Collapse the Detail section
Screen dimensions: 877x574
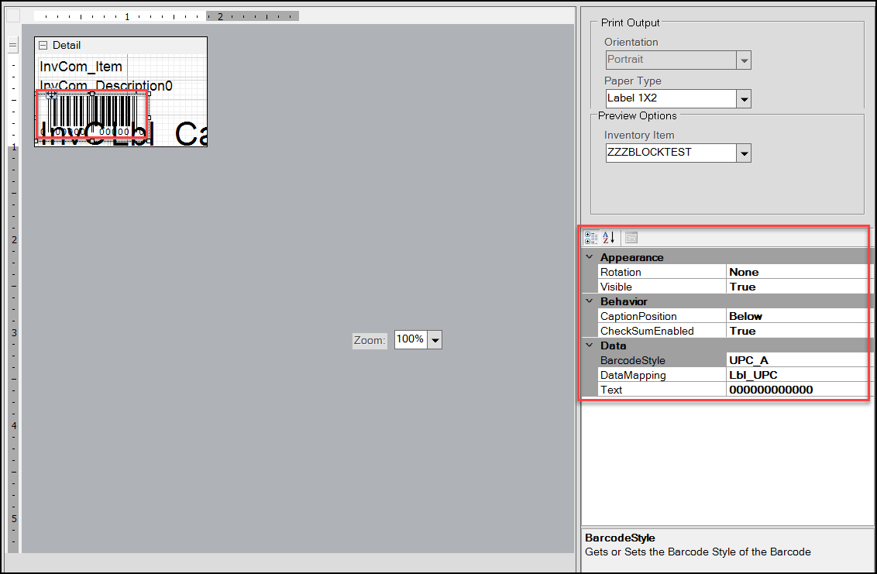pos(43,45)
